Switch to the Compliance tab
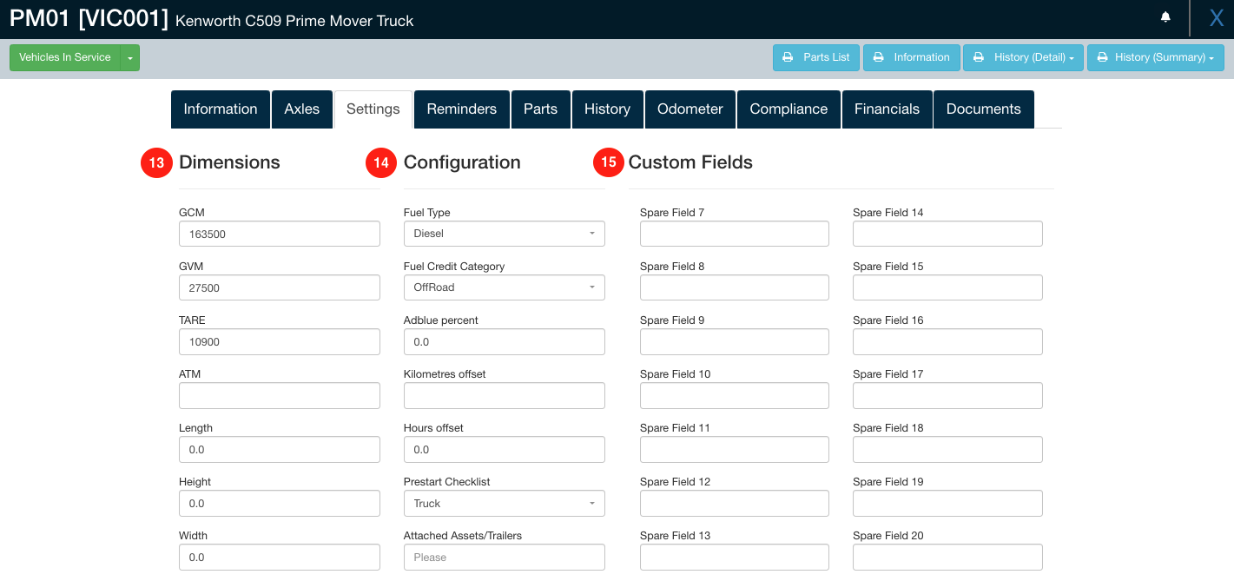This screenshot has width=1234, height=581. click(x=789, y=109)
